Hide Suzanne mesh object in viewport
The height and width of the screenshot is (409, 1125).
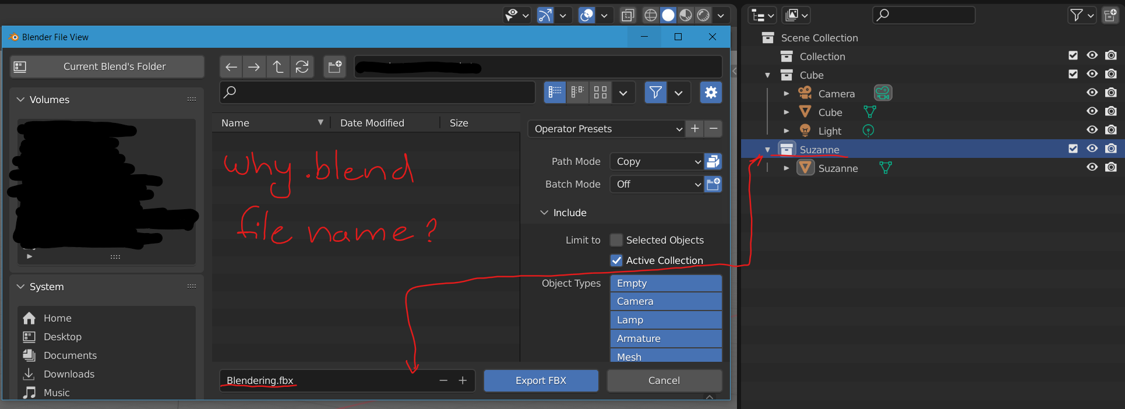1092,167
